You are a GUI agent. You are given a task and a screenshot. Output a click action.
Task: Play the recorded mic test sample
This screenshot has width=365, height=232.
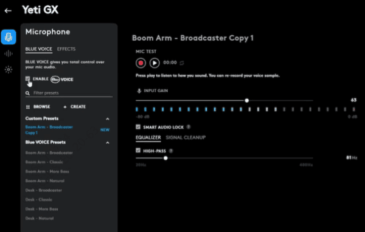point(155,63)
